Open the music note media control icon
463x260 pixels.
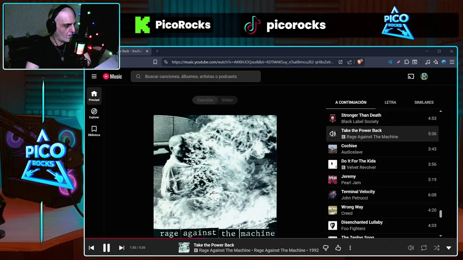428,62
